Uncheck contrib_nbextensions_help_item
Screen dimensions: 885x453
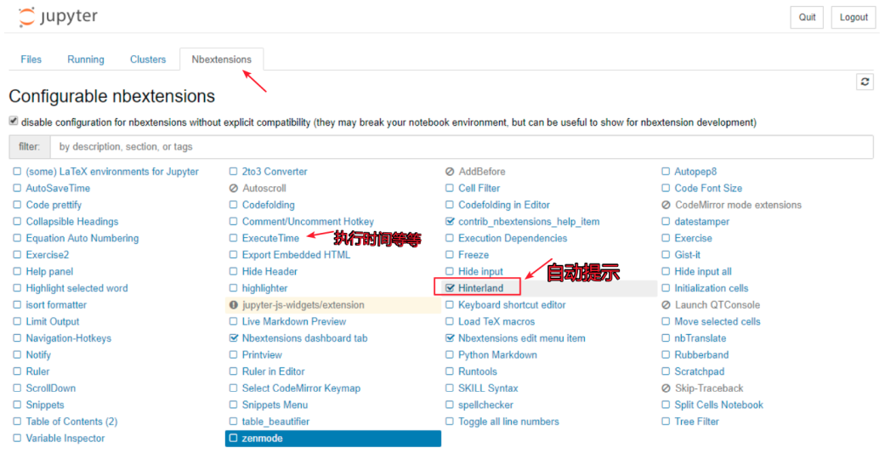point(449,222)
